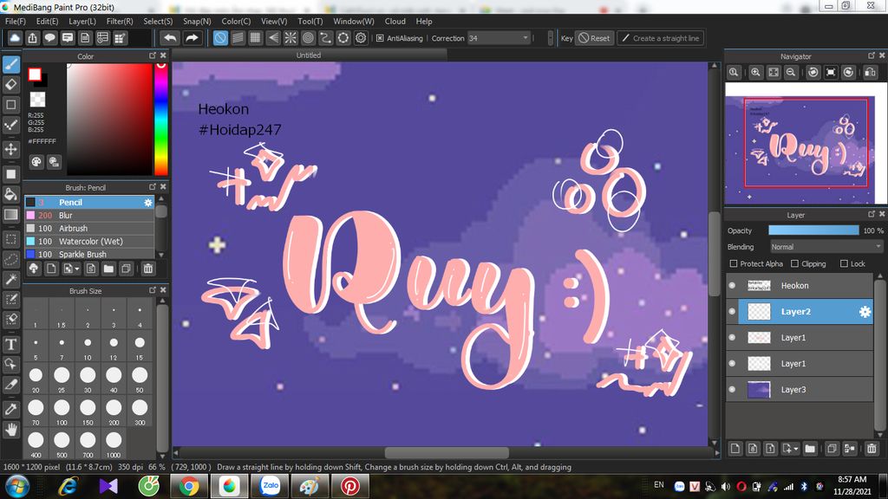Image resolution: width=888 pixels, height=499 pixels.
Task: Delete layer using Layer panel trash icon
Action: 872,449
